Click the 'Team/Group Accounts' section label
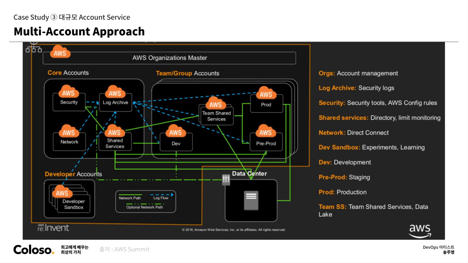Viewport: 468px width, 263px height. click(x=188, y=73)
